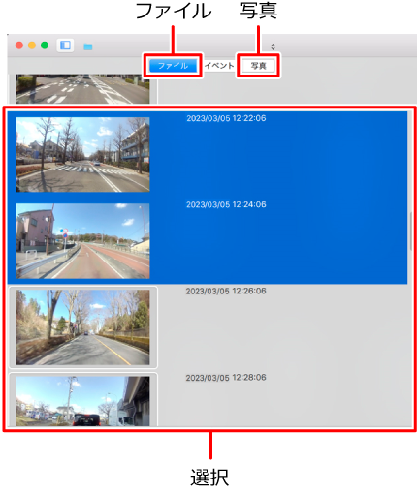The height and width of the screenshot is (494, 419).
Task: Open the blue folder icon
Action: (x=88, y=46)
